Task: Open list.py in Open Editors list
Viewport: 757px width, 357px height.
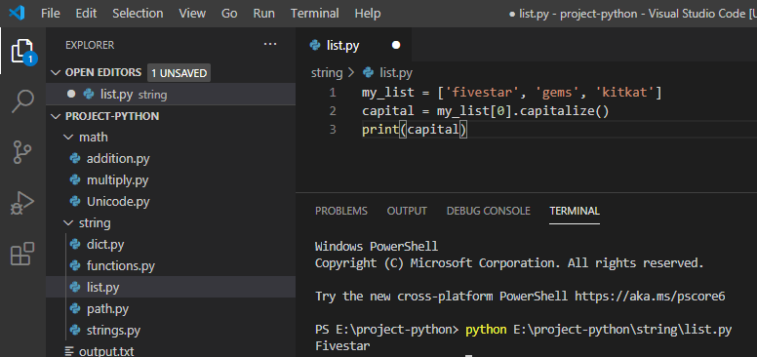Action: pyautogui.click(x=171, y=94)
